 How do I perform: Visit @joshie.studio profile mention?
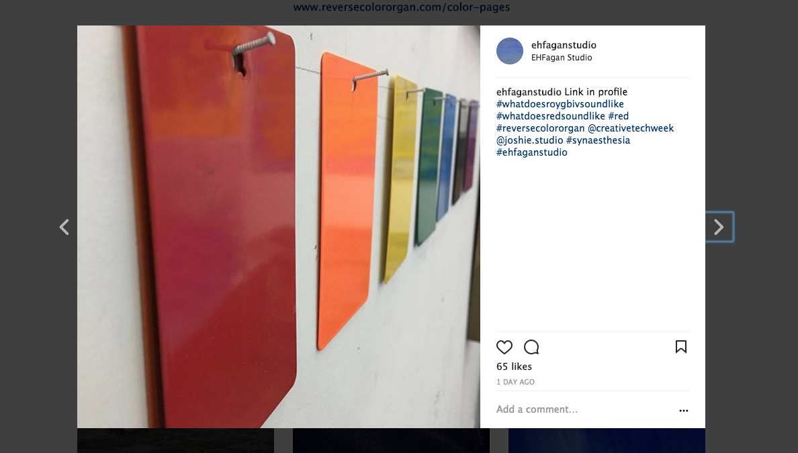pyautogui.click(x=530, y=140)
